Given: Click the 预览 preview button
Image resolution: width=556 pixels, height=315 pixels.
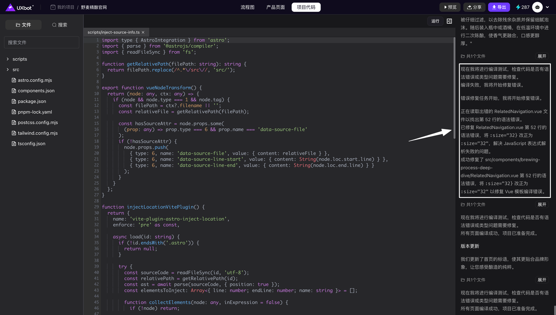Looking at the screenshot, I should pos(450,7).
